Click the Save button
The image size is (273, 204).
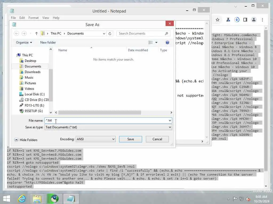[131, 139]
